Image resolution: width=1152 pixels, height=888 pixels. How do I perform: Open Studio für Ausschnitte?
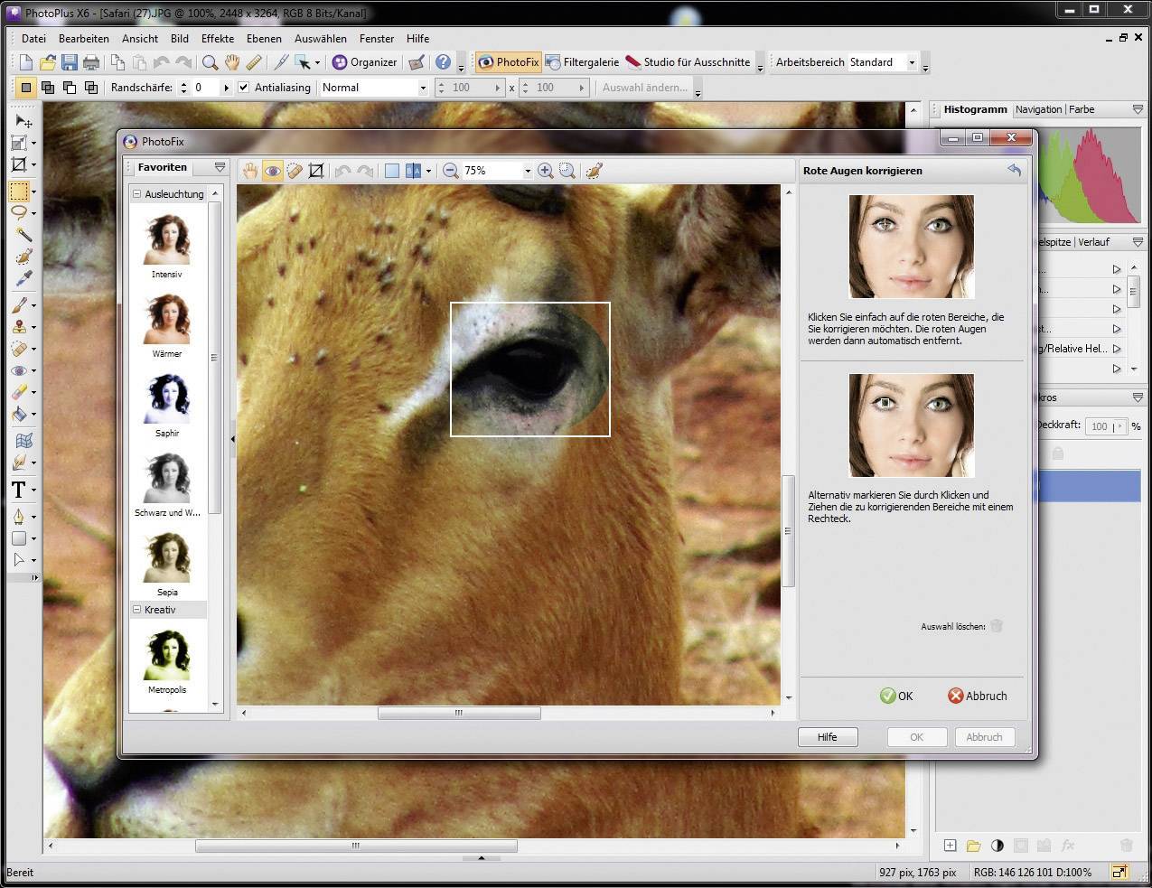click(688, 62)
